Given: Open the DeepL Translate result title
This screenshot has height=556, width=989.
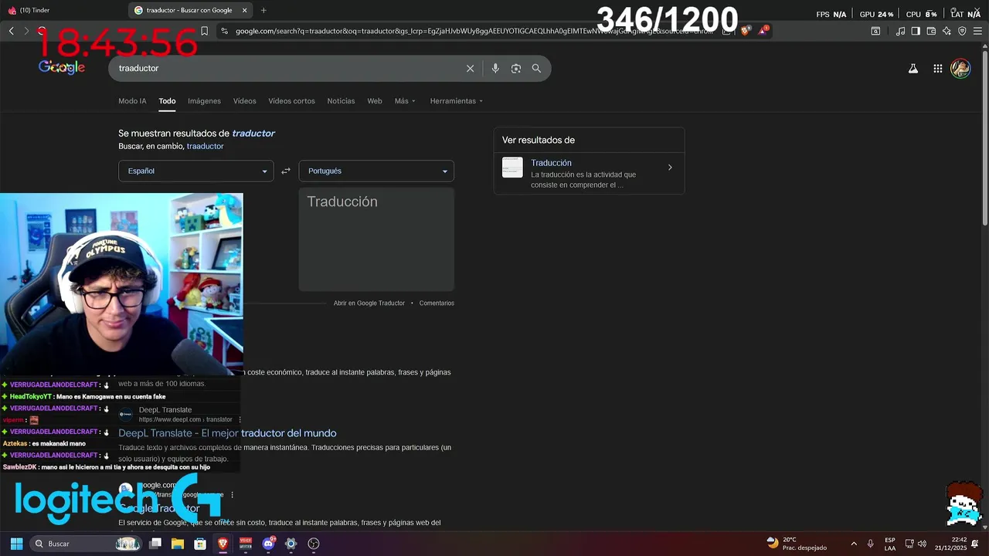Looking at the screenshot, I should 227,433.
